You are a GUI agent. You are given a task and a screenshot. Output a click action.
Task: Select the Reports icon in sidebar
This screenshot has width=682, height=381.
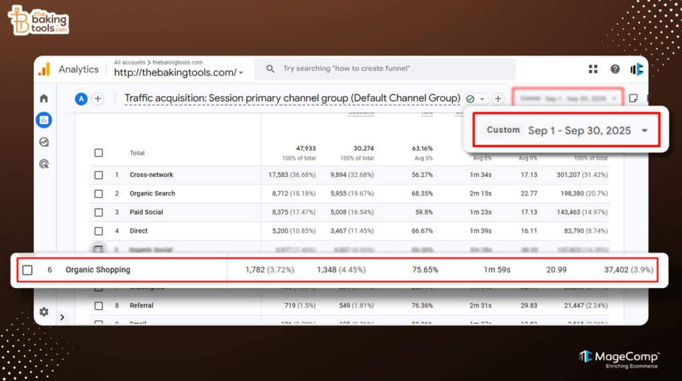(44, 120)
